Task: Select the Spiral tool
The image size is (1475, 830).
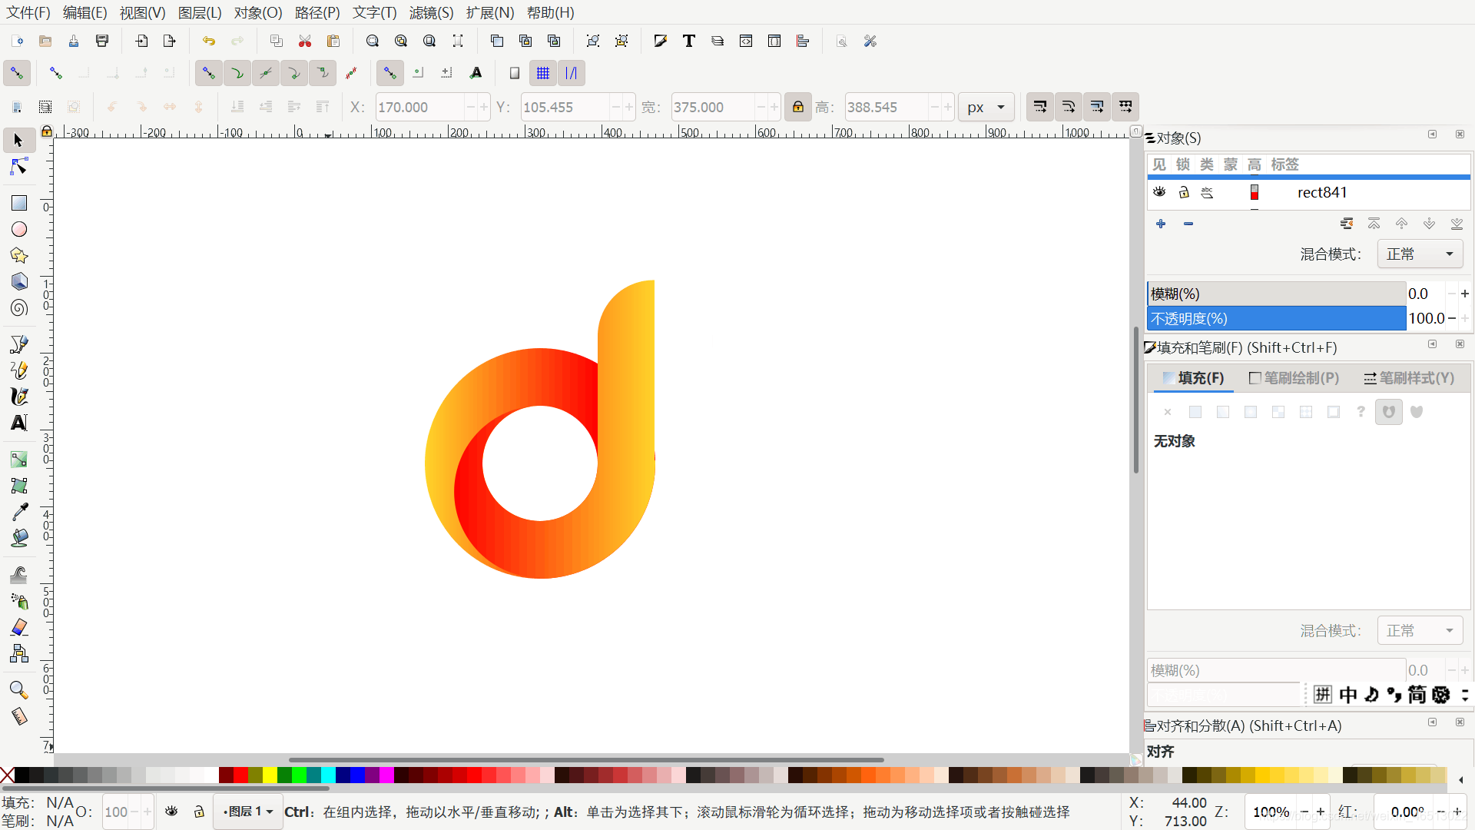Action: pos(19,308)
